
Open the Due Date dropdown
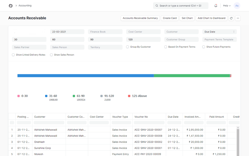pyautogui.click(x=219, y=32)
